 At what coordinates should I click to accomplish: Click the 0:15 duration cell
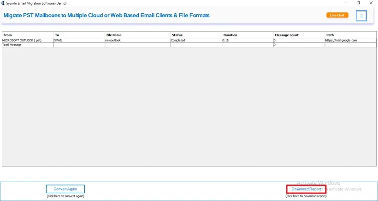tap(248, 40)
